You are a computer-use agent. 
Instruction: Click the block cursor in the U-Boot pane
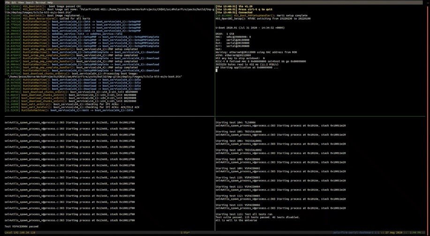coord(217,70)
